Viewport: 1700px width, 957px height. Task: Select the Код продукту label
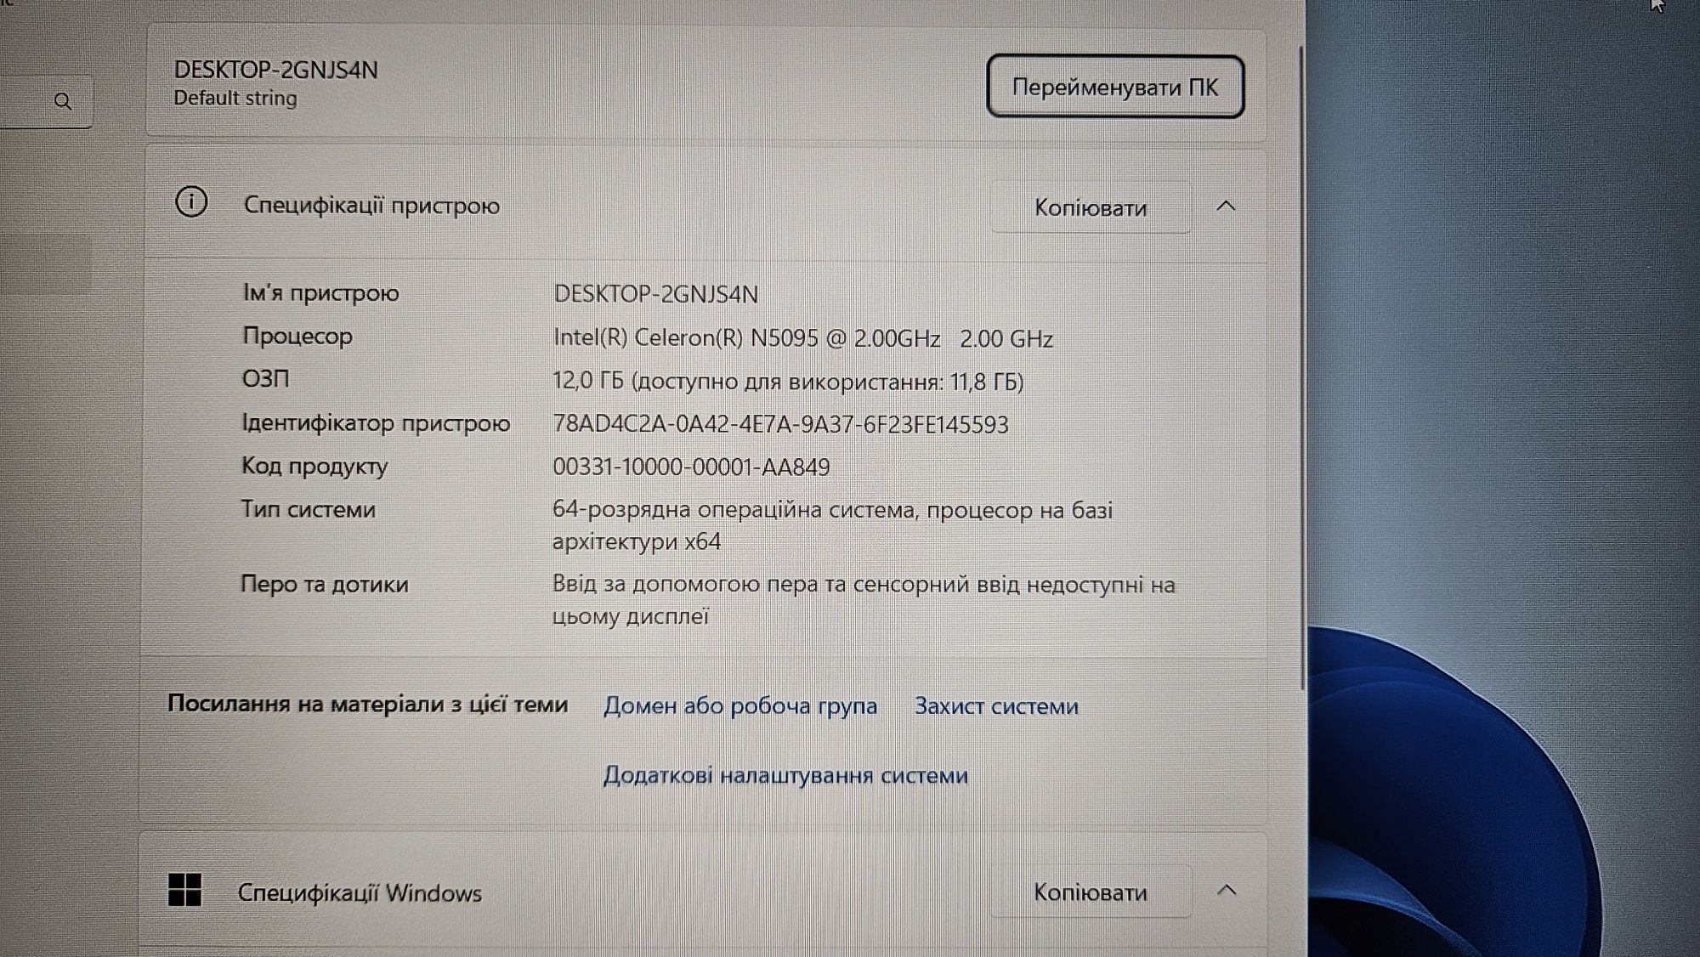(x=314, y=466)
